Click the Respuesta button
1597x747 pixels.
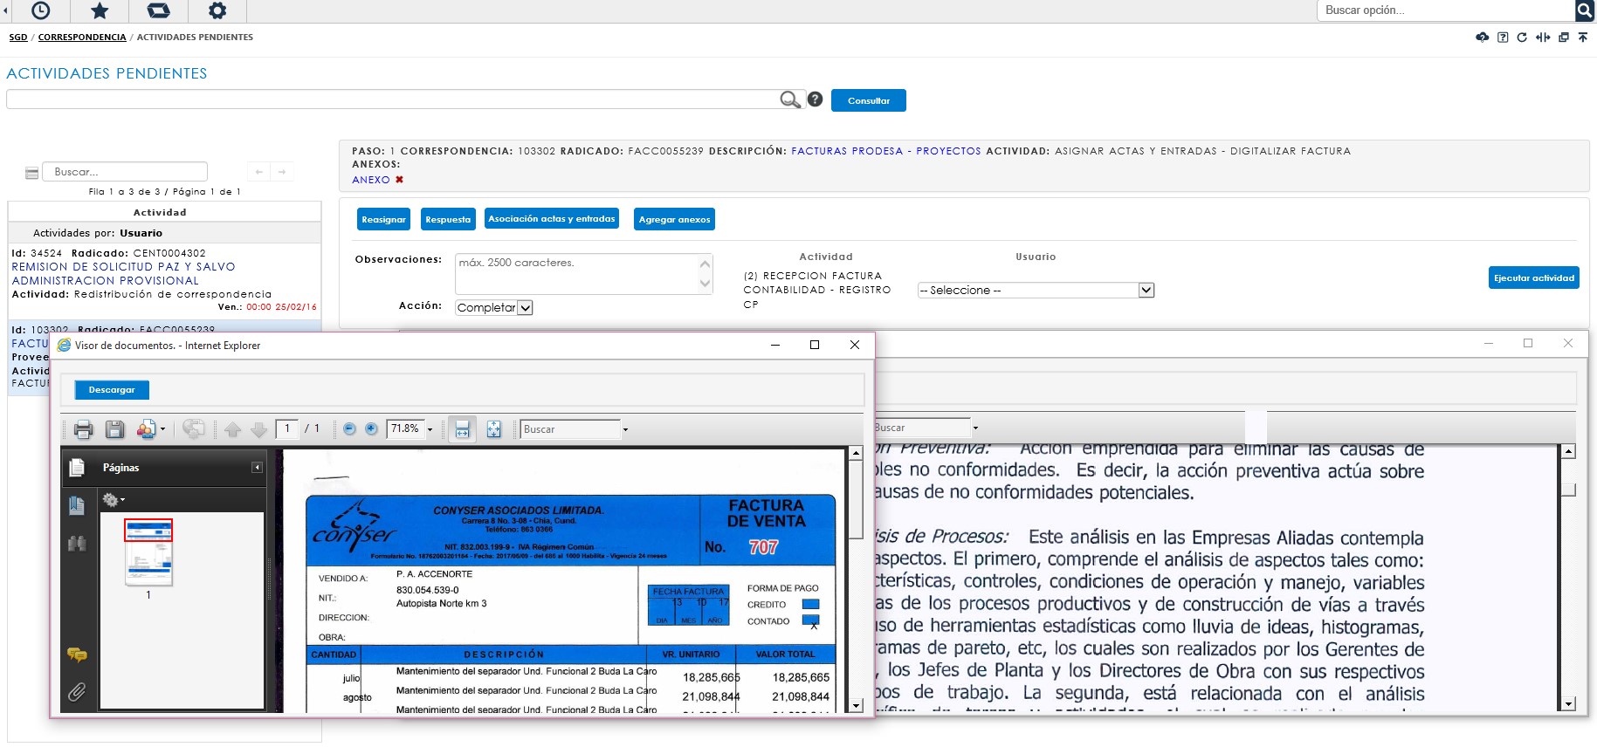click(448, 219)
